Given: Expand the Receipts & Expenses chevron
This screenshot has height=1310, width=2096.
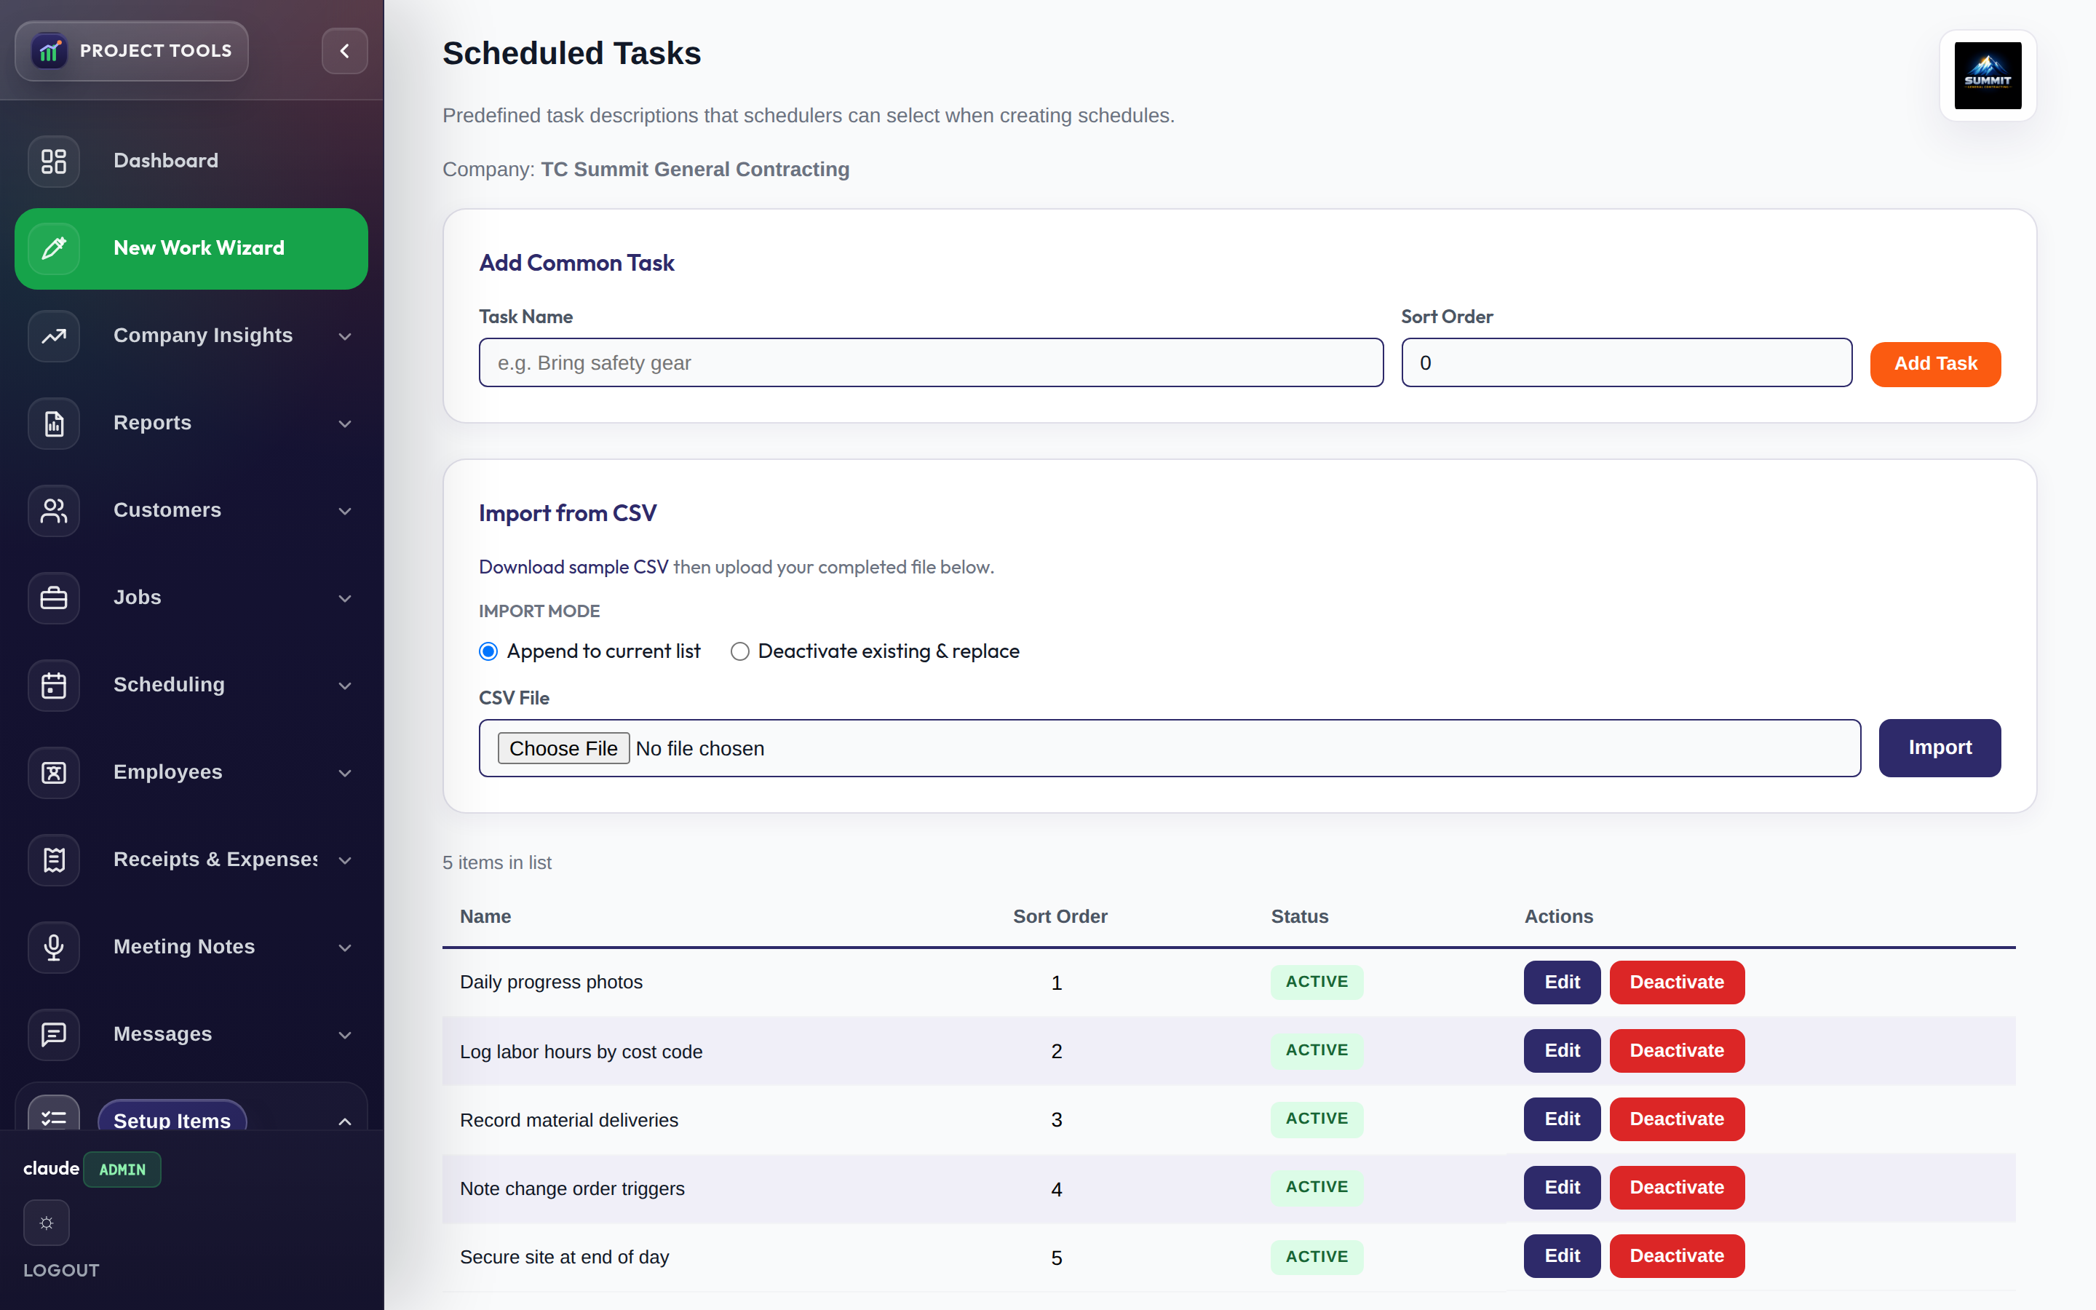Looking at the screenshot, I should click(x=345, y=860).
